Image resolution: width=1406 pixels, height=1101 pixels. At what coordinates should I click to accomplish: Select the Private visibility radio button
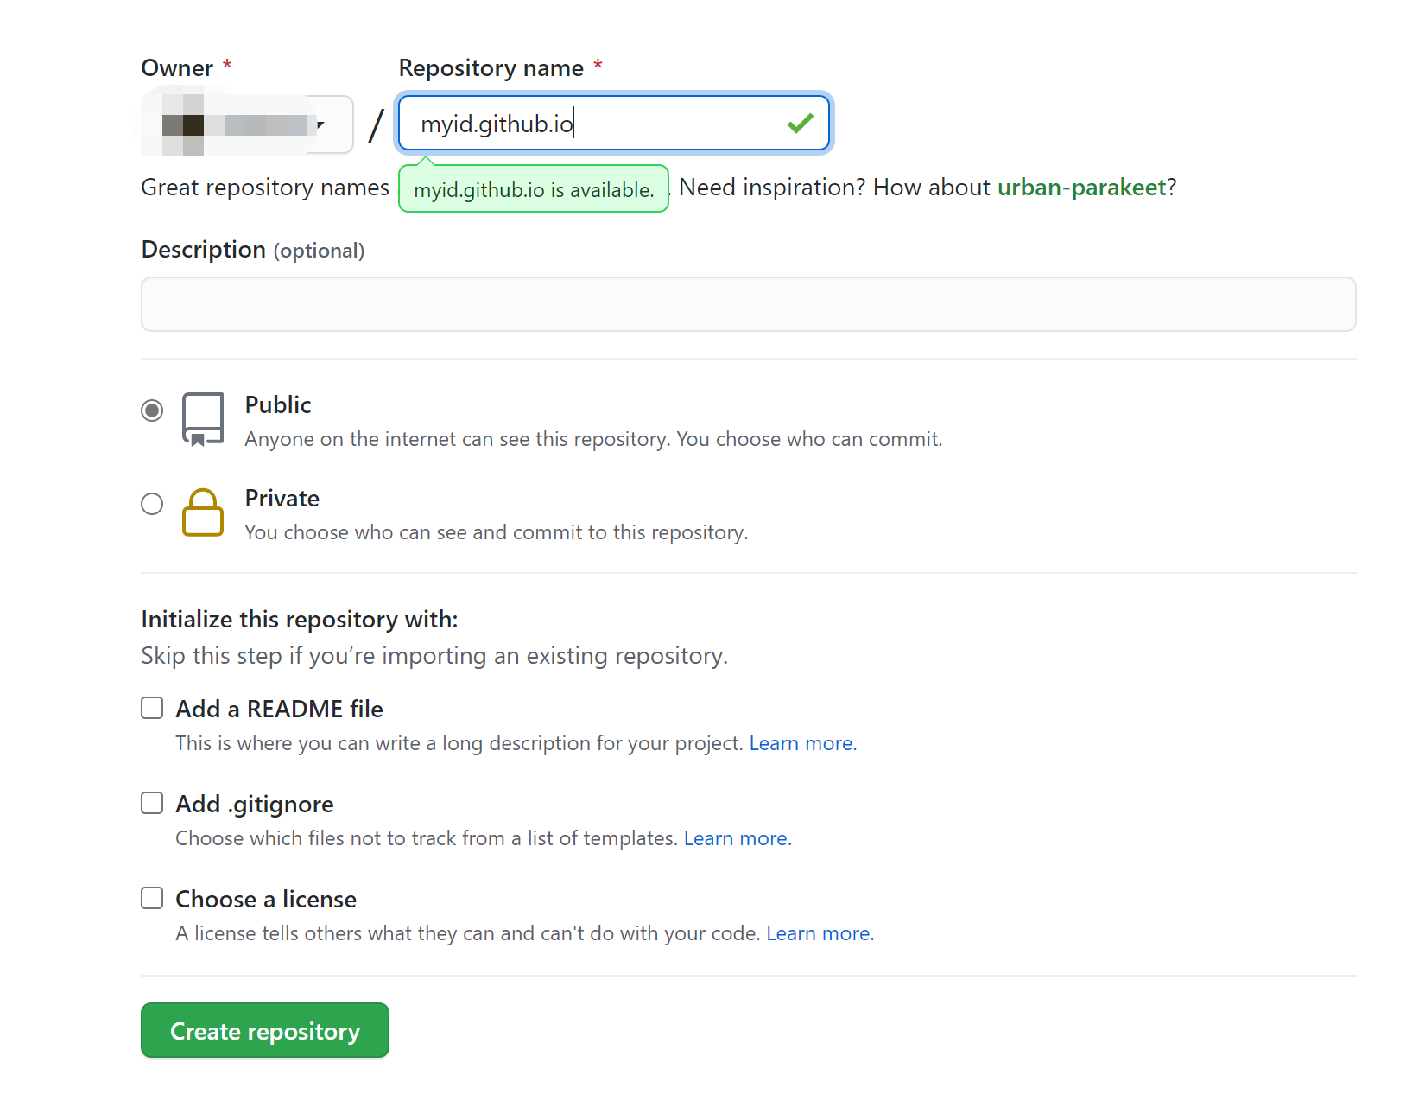tap(152, 504)
